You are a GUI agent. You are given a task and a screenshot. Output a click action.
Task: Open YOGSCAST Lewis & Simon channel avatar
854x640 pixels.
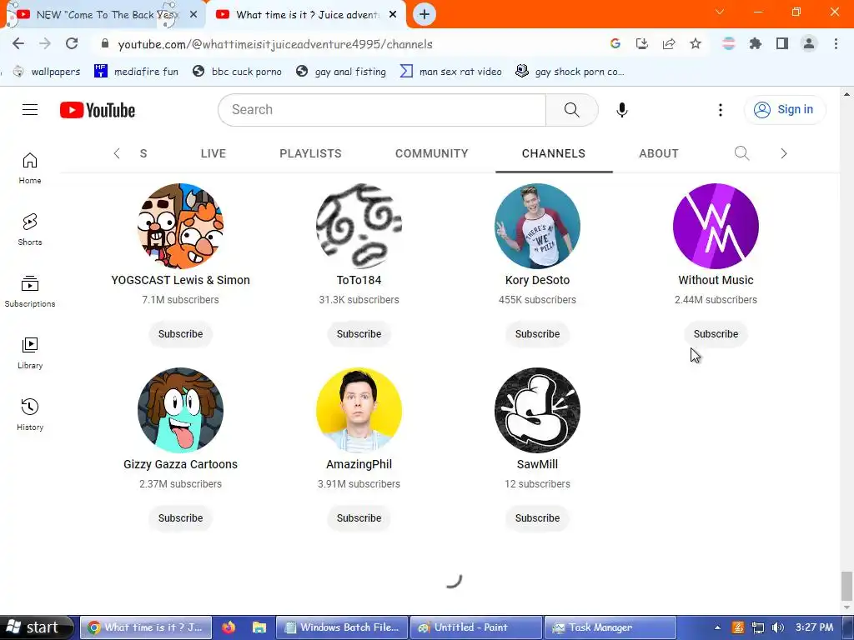coord(180,226)
